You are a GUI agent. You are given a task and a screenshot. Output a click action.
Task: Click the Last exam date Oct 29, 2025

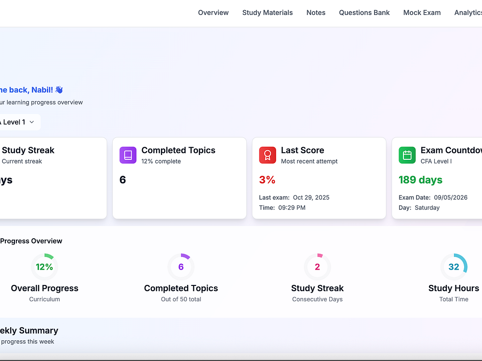(311, 197)
